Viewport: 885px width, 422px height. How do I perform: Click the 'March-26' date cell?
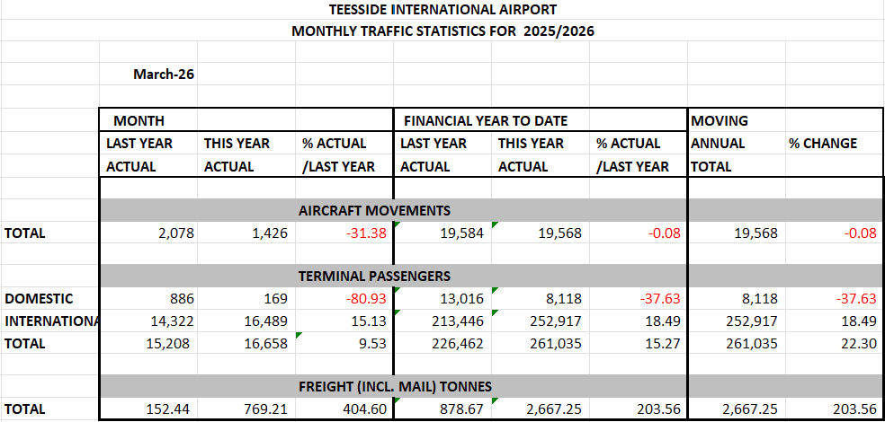click(148, 74)
